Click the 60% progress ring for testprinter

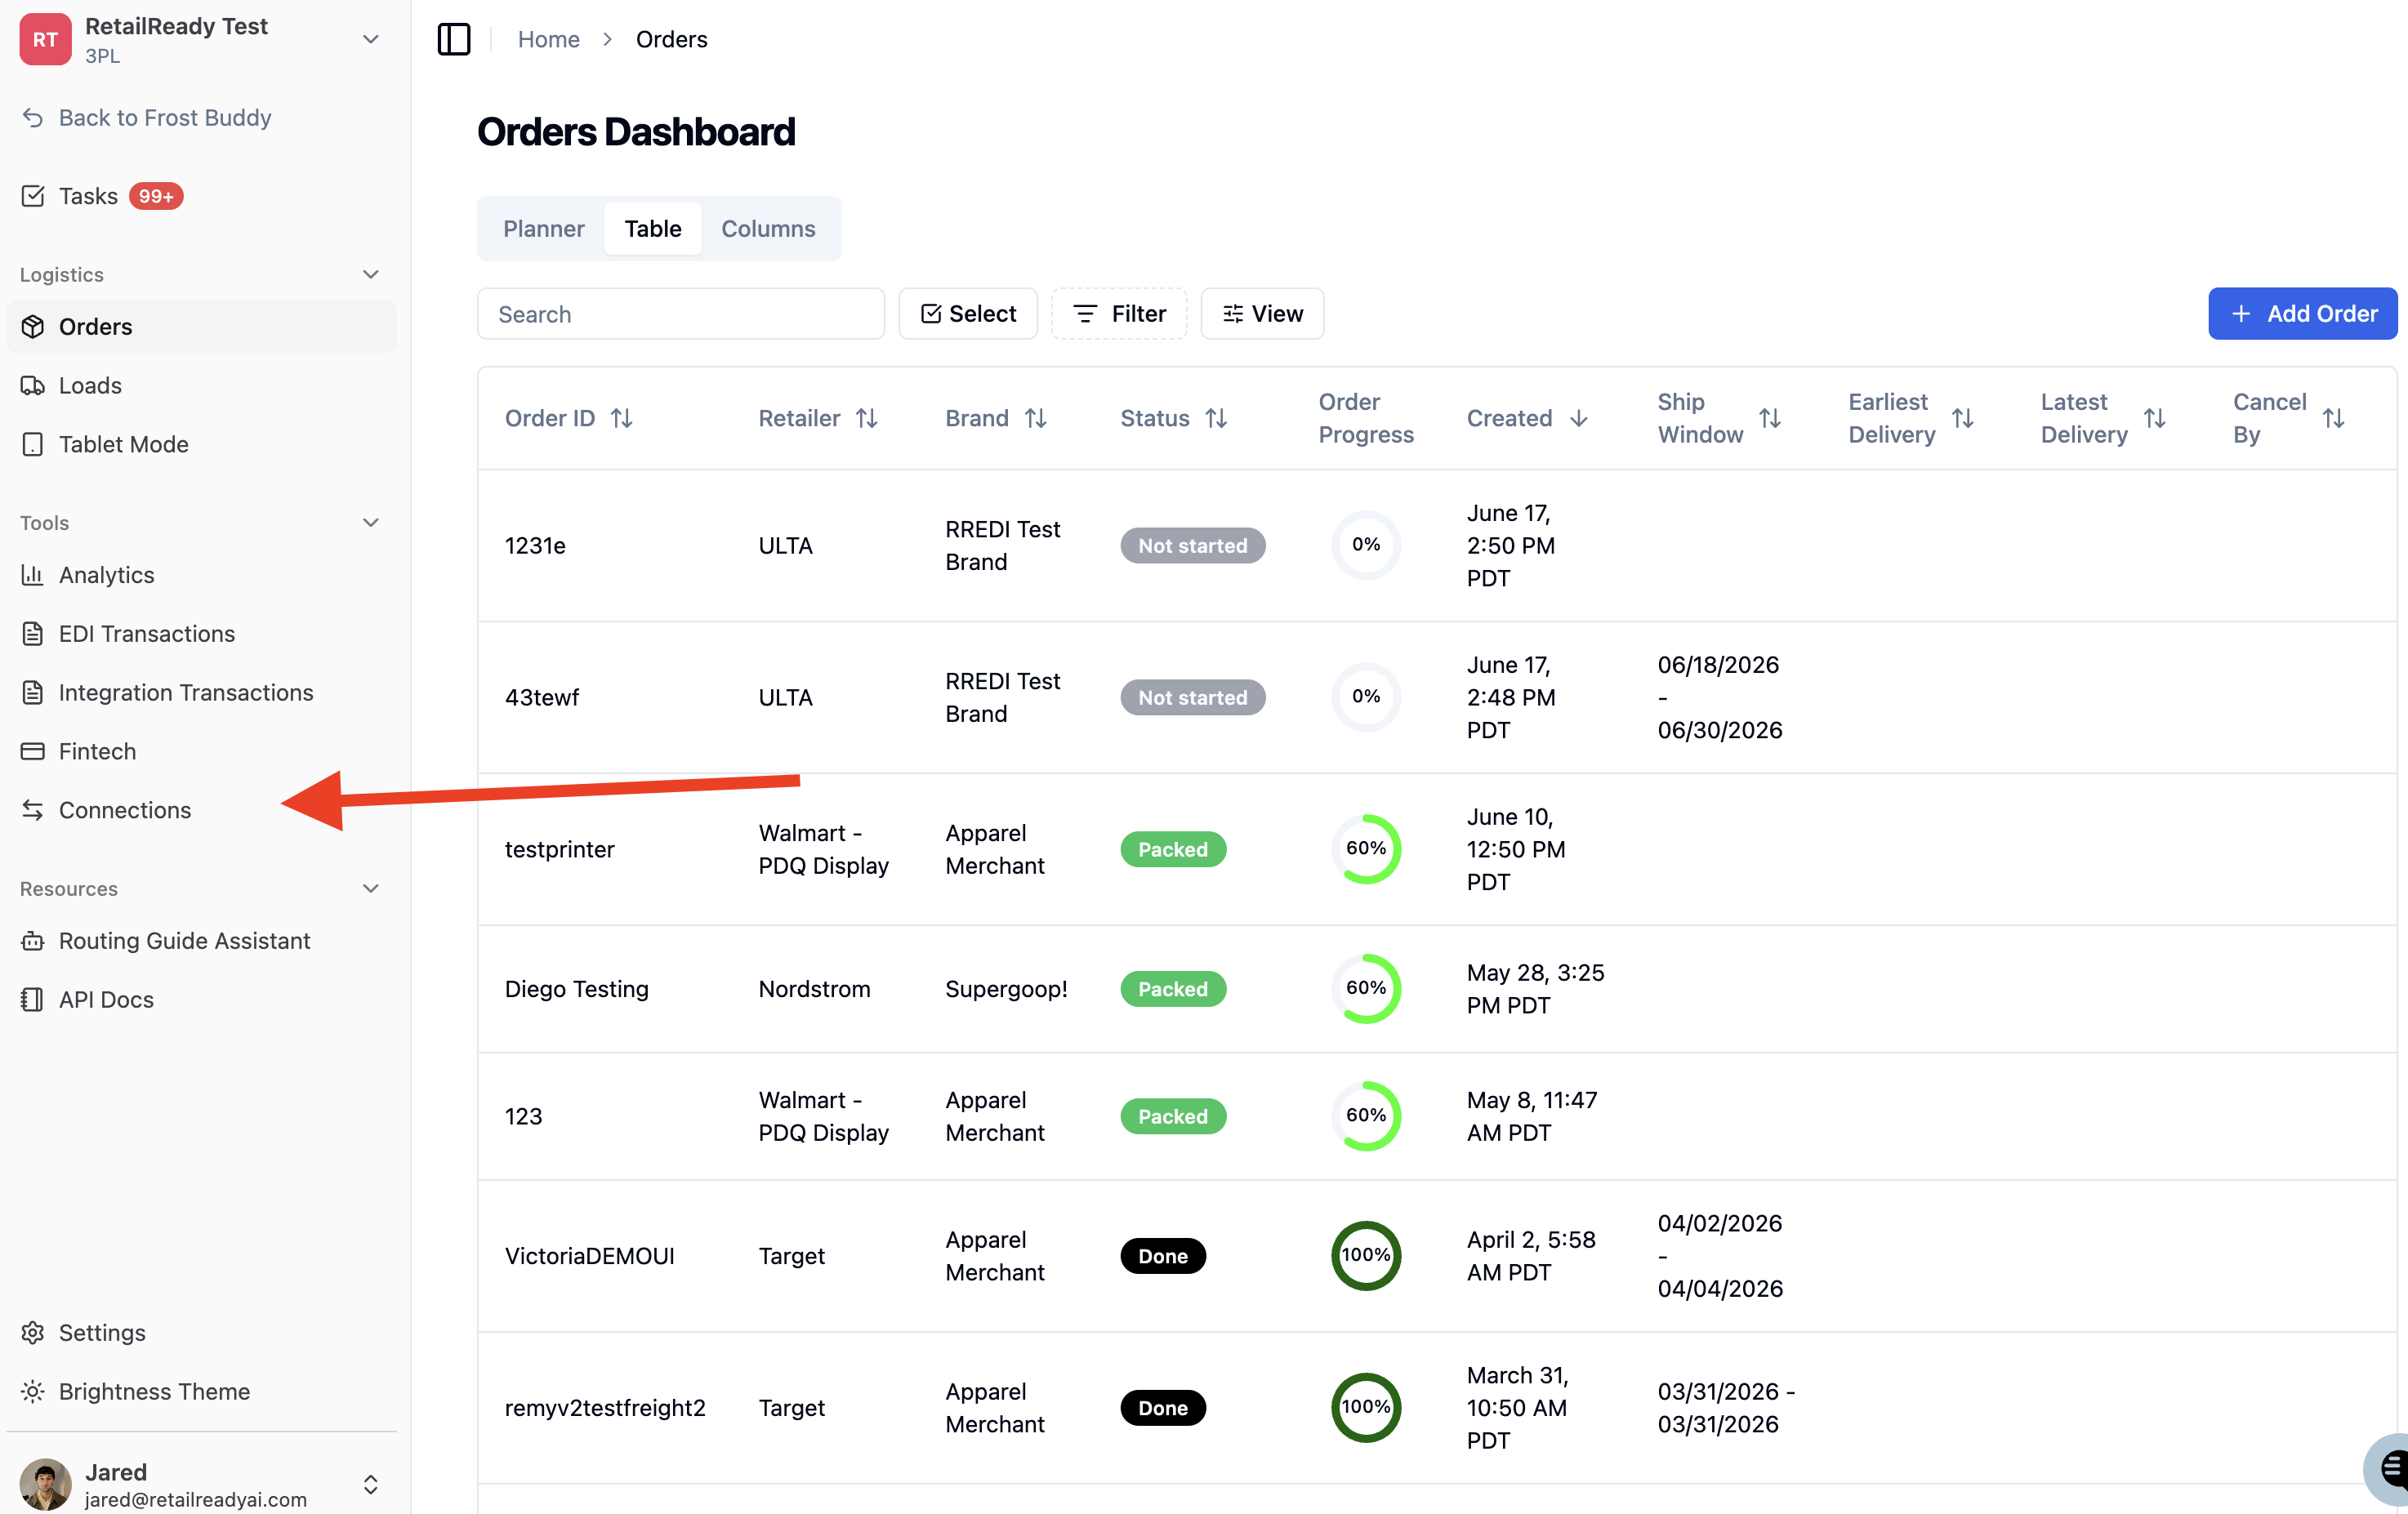1366,849
